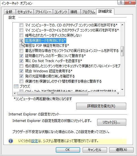Uncheck 証明書のアドレスの不一致について警告する checkbox
The width and height of the screenshot is (137, 156).
click(21, 56)
